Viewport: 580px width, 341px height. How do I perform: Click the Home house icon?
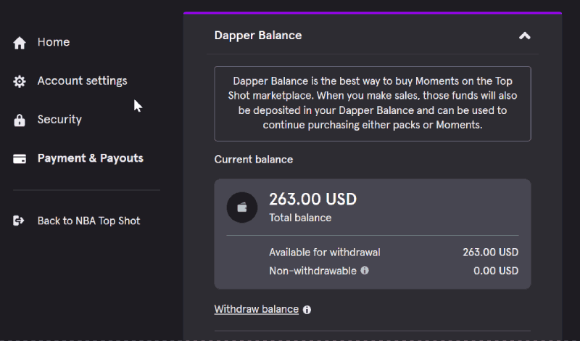20,43
